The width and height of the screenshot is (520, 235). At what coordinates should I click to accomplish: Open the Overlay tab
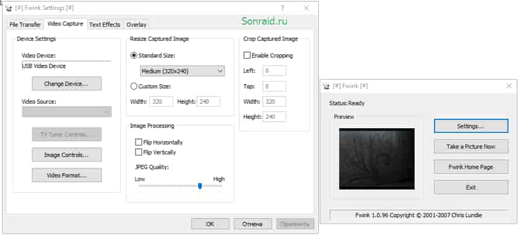[136, 25]
